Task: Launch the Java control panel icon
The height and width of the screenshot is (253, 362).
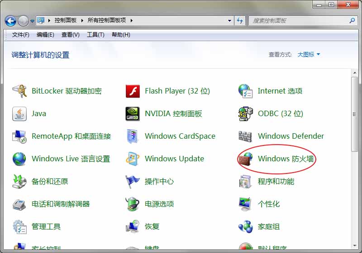Action: tap(19, 113)
